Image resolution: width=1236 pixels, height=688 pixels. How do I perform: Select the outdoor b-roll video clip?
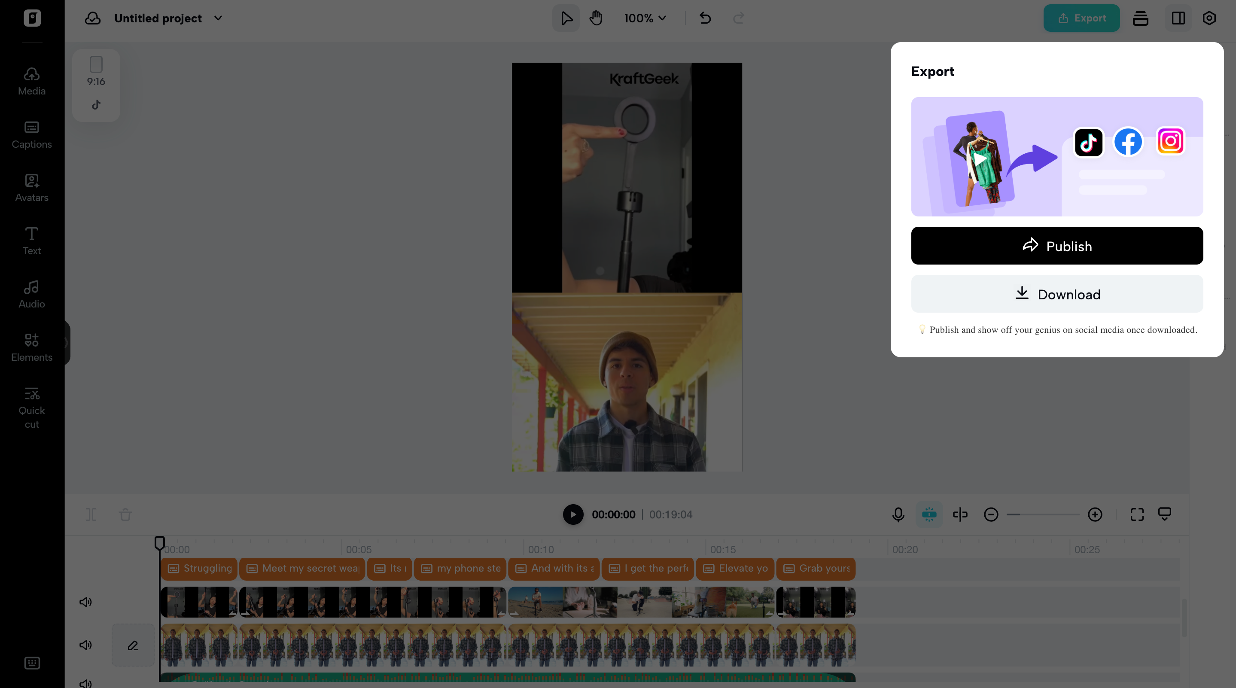click(641, 602)
